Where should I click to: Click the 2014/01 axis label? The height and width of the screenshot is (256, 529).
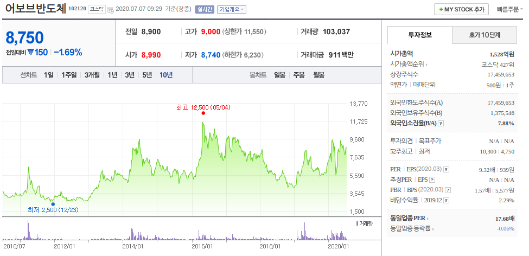tap(132, 246)
